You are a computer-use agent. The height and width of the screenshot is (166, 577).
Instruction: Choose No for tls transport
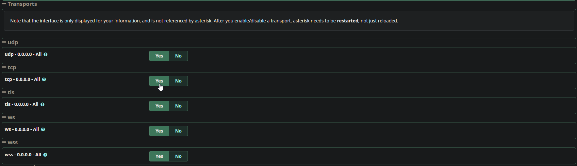(x=178, y=106)
